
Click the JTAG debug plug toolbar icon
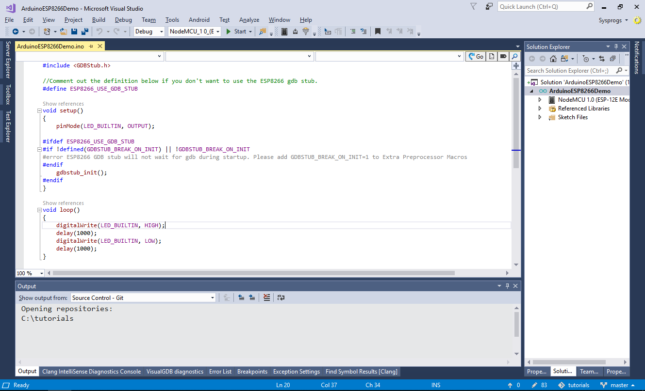pos(306,31)
